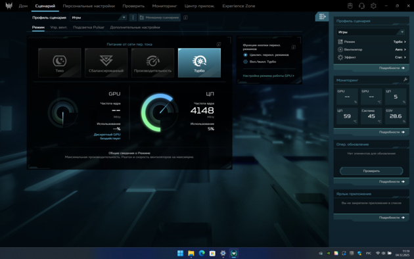Open the Персональные настройки tab
Viewport: 414px width, 259px height.
point(89,6)
